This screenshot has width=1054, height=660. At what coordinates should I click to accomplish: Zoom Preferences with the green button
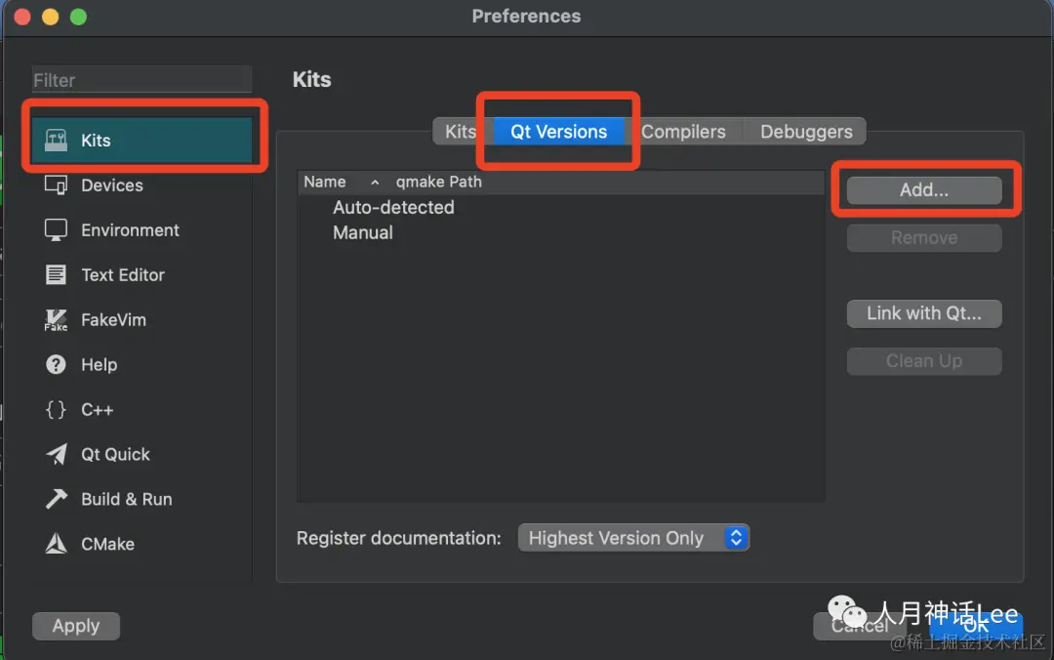[79, 17]
